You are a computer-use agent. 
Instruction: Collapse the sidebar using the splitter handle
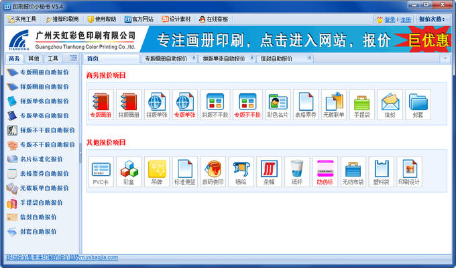(80, 153)
